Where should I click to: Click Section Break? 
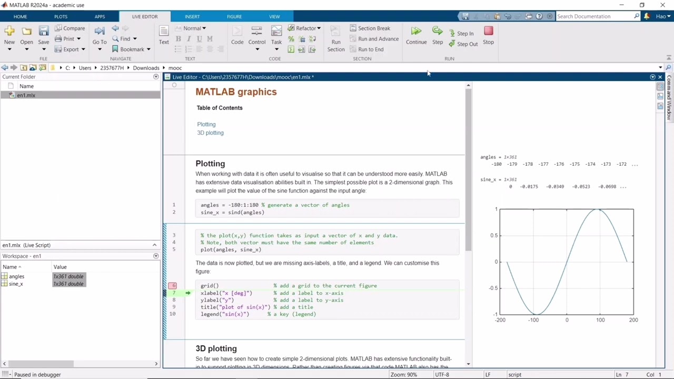[x=370, y=28]
